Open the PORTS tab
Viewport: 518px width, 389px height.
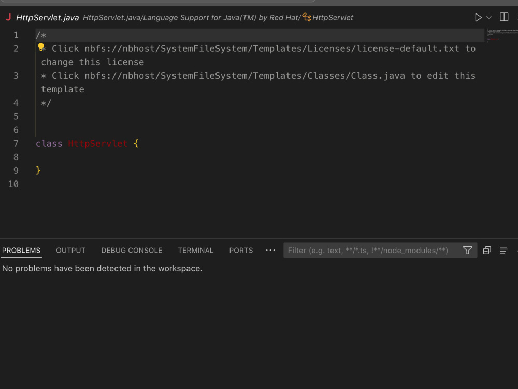[241, 251]
